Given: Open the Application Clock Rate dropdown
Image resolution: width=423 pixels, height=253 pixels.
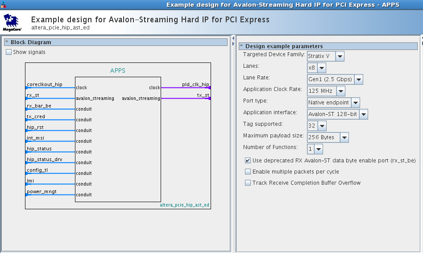Looking at the screenshot, I should tap(340, 91).
